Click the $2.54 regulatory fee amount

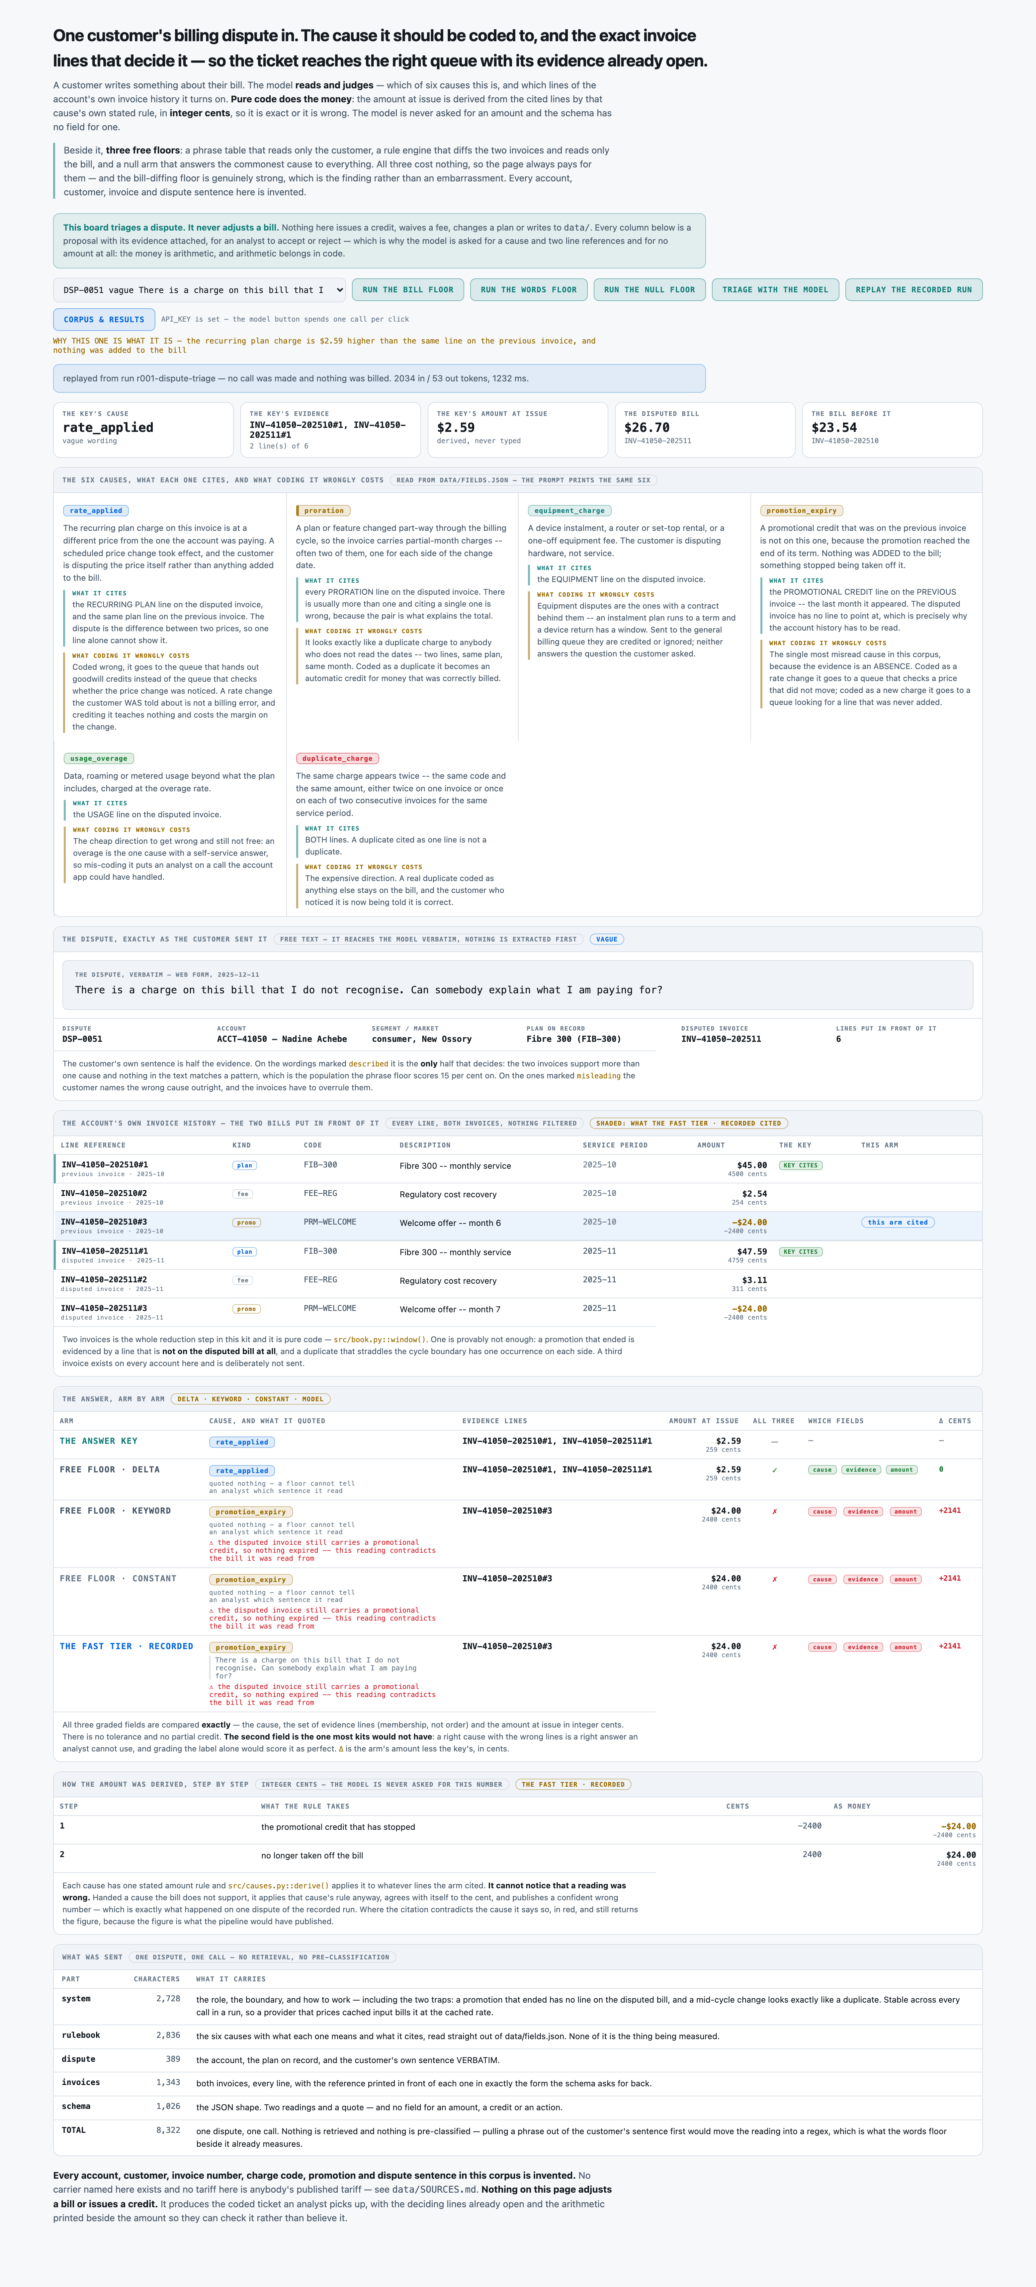click(755, 1193)
